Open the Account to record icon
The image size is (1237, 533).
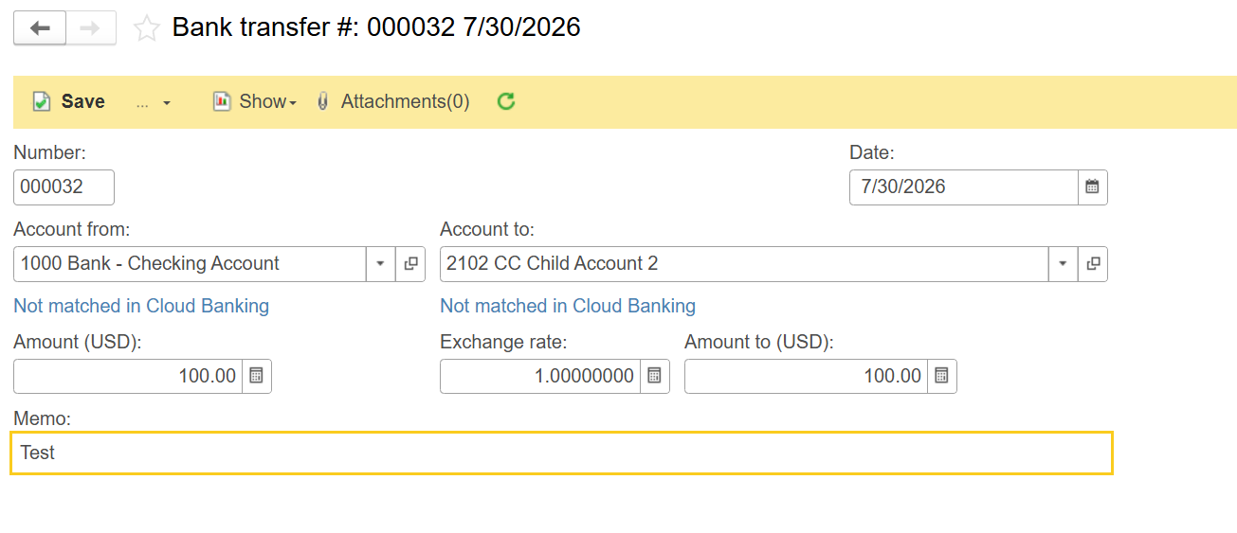point(1092,264)
